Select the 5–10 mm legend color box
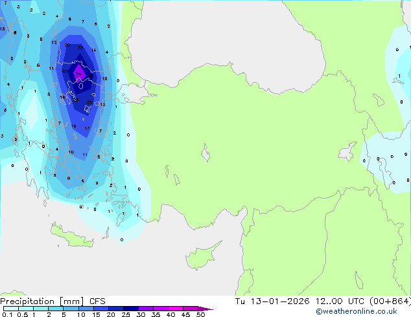Screen dimensions: 411x317 tap(71, 309)
